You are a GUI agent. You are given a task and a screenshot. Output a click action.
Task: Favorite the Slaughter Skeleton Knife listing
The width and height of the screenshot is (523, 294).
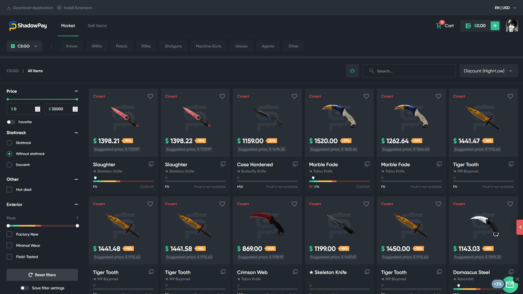point(150,96)
